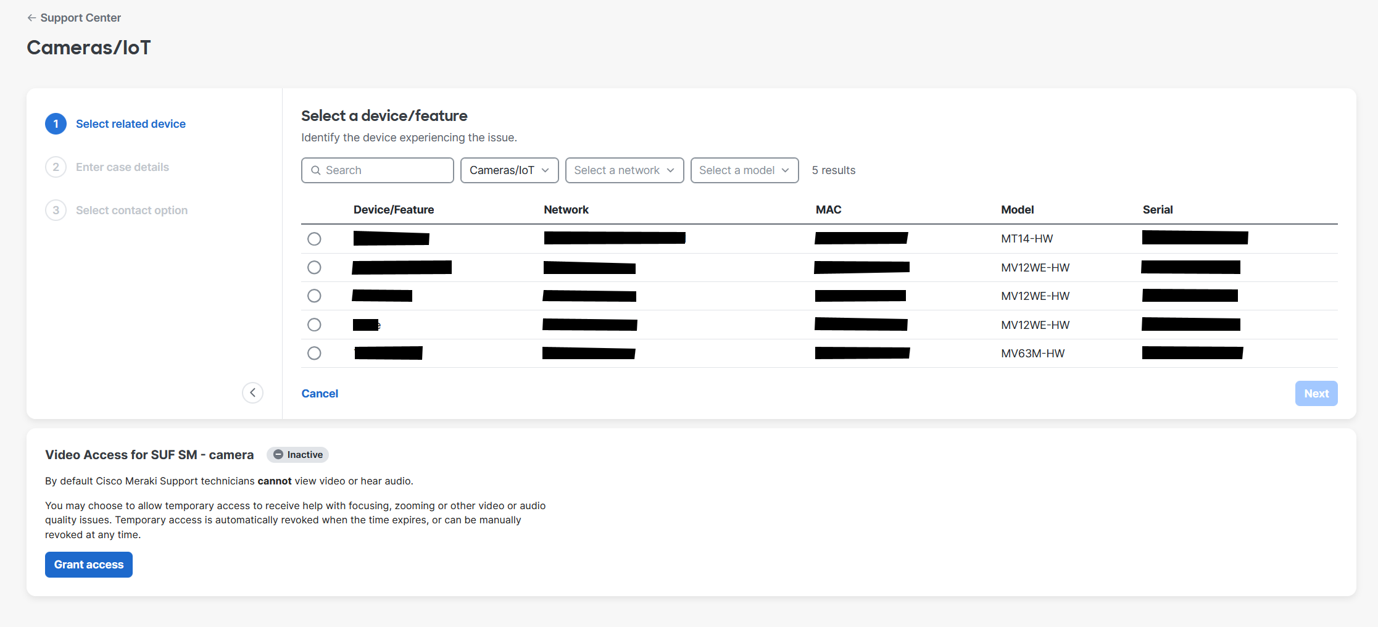Click step 1 numbered circle icon
Screen dimensions: 1378x627
[56, 124]
